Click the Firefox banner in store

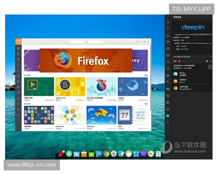[x=86, y=61]
